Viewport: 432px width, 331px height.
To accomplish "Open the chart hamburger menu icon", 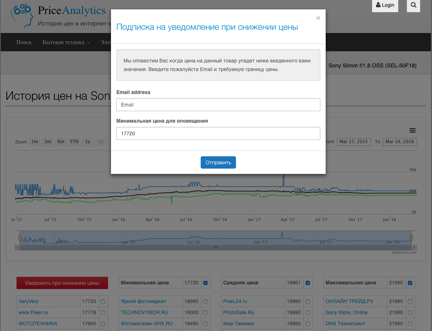I will [x=413, y=130].
